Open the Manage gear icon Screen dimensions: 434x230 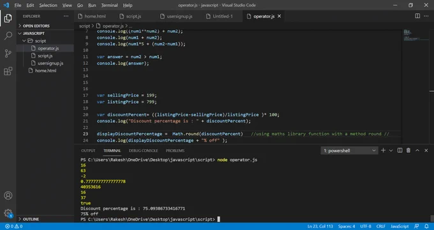[8, 213]
